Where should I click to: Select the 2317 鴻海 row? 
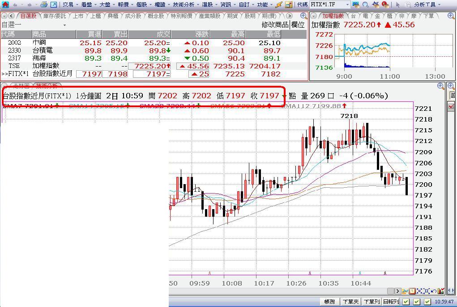click(x=154, y=58)
